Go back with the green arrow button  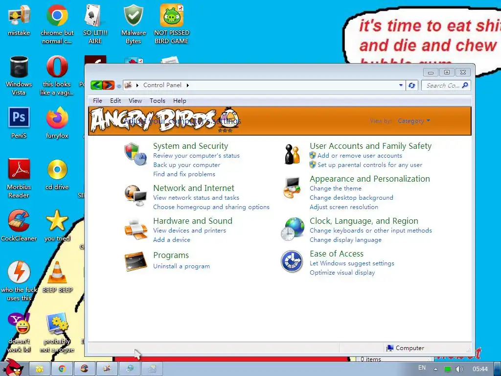click(96, 85)
